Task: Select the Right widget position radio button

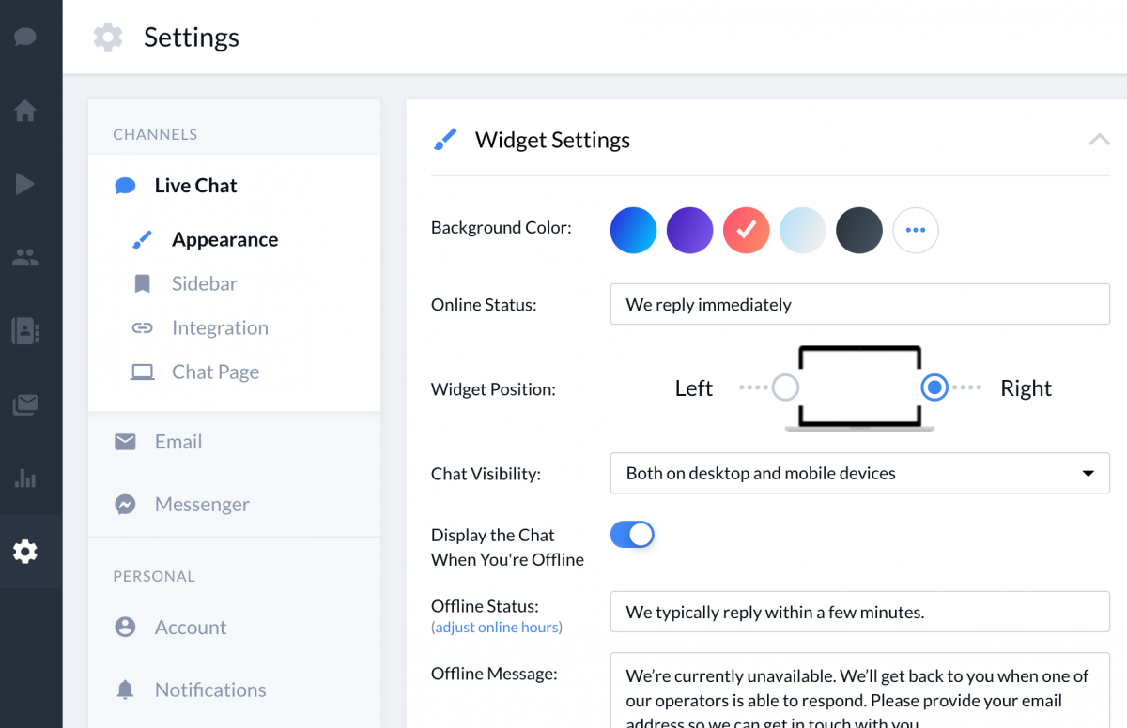Action: [x=934, y=387]
